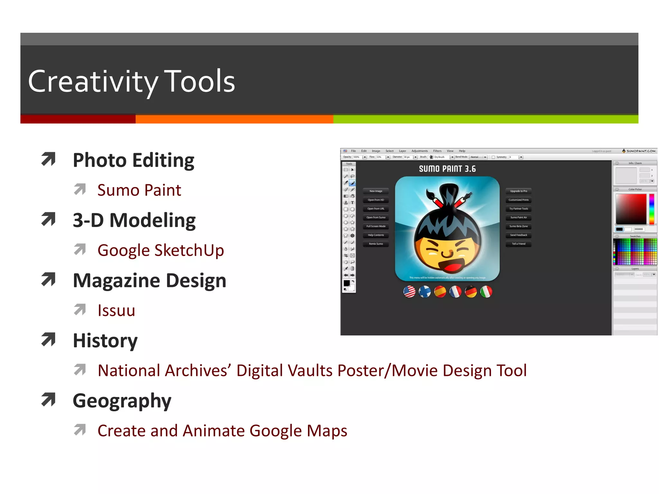Select the Lasso tool
Screen dimensions: 659x494
[352, 176]
